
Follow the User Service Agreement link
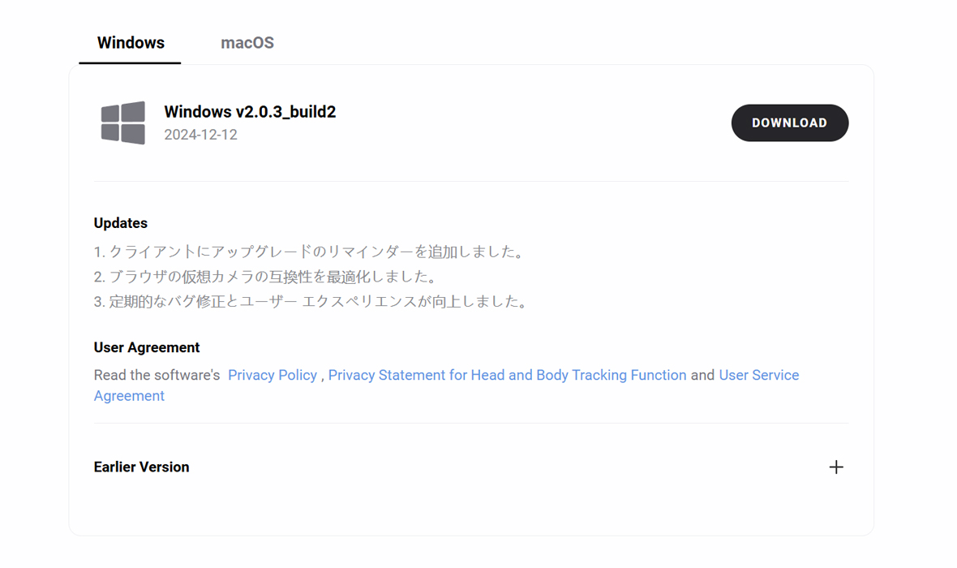[x=758, y=375]
